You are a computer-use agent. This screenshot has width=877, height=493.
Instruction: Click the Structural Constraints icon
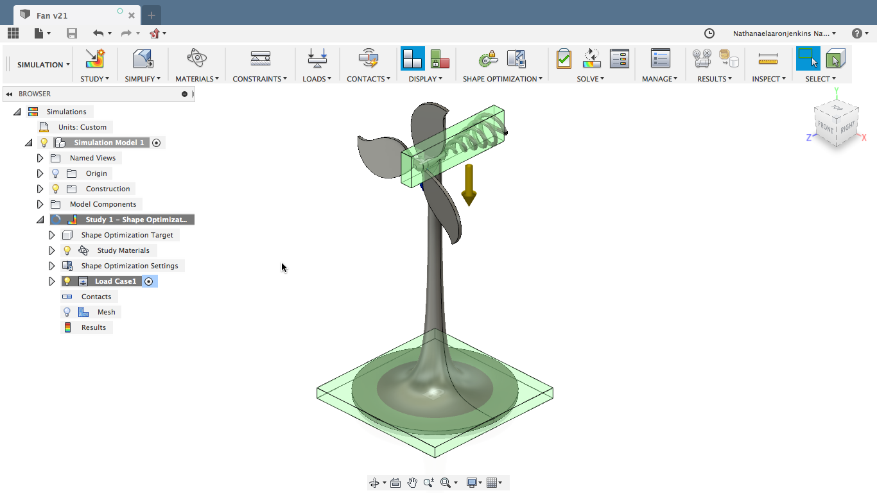point(260,58)
